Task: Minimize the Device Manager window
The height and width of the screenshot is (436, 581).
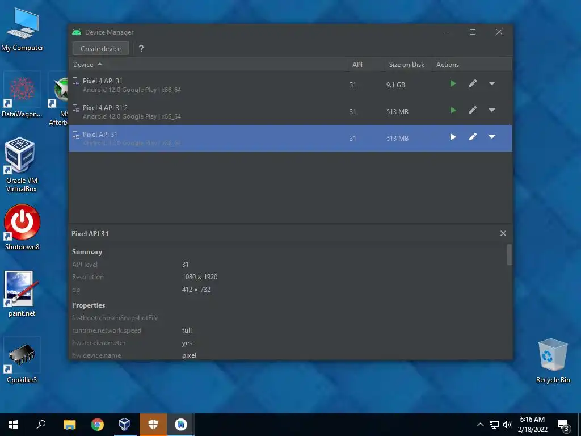Action: [x=446, y=32]
